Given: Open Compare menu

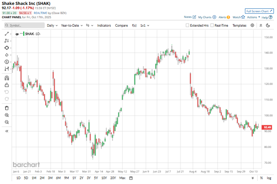Looking at the screenshot, I should (121, 26).
